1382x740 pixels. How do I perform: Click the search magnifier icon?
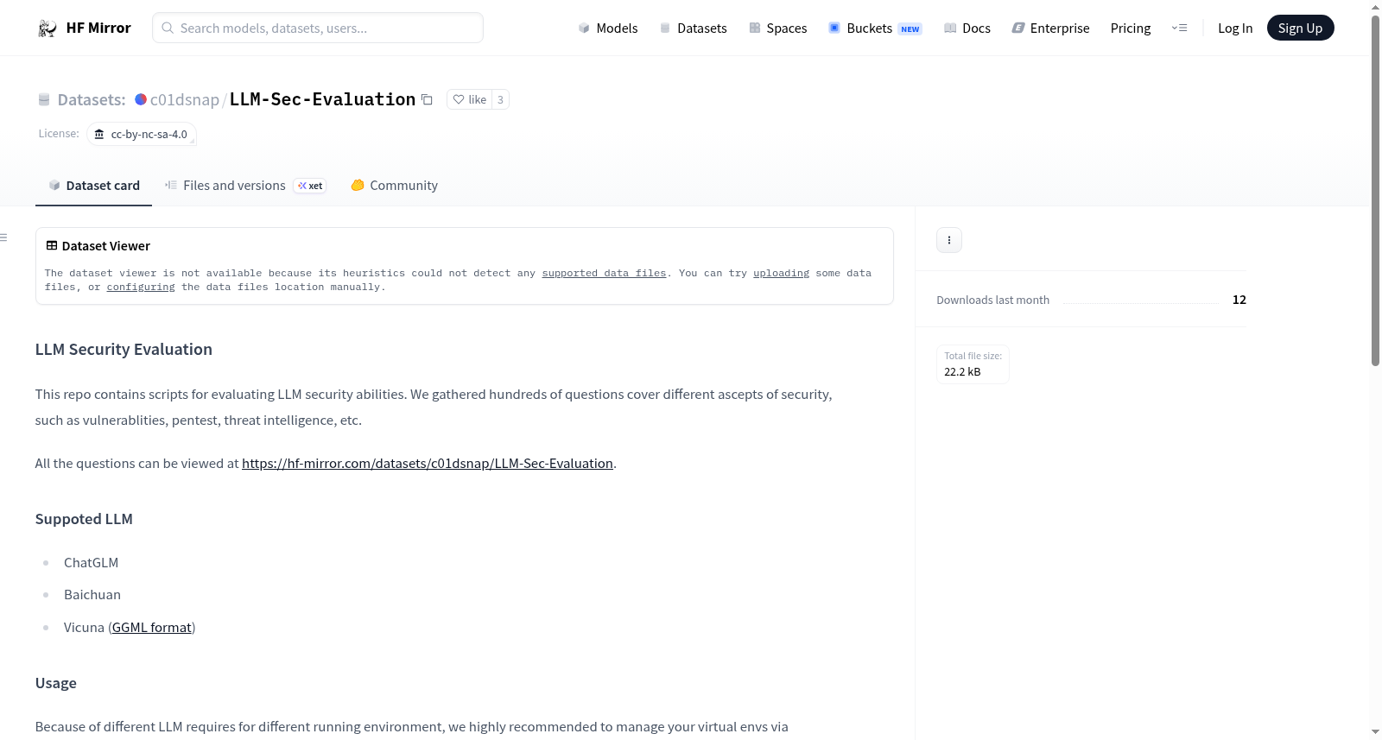(x=168, y=28)
